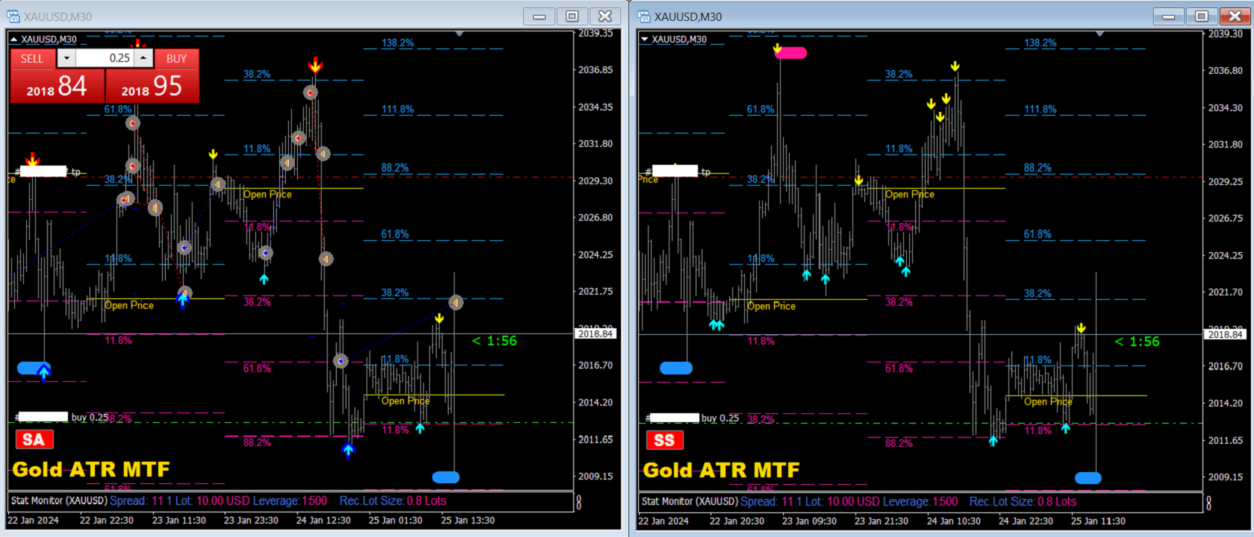Click the yellow down arrow above pink marker in right chart
The image size is (1254, 537).
778,49
